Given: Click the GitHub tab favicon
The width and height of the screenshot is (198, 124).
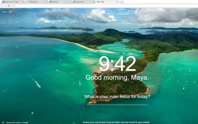Looking at the screenshot, I should pos(51,2).
